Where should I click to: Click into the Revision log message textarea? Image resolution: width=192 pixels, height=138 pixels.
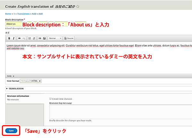(x=121, y=112)
